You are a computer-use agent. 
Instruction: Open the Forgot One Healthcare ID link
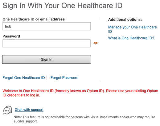click(24, 78)
